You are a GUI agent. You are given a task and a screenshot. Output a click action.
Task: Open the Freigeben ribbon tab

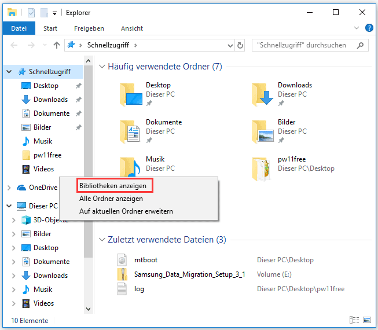click(89, 28)
